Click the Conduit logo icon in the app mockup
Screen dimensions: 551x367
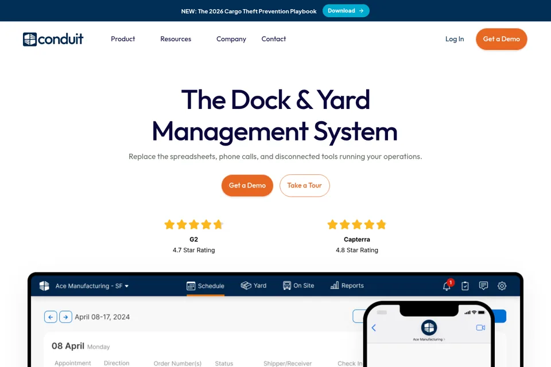click(44, 286)
